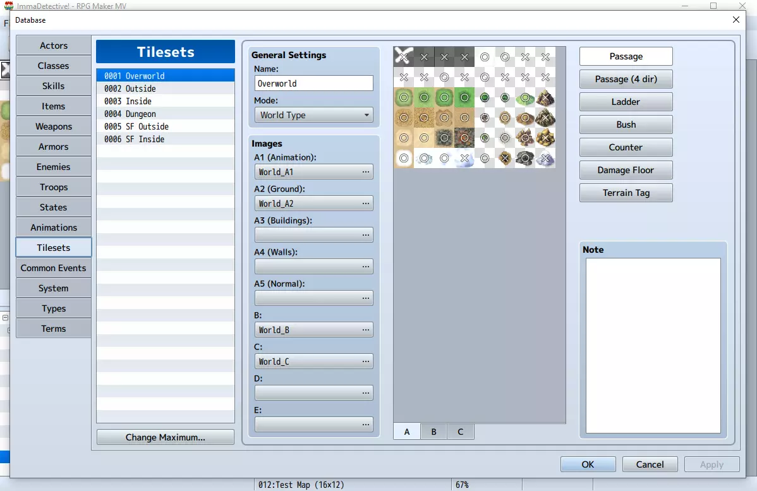Open the Mode dropdown showing World Type
This screenshot has height=491, width=757.
pos(314,115)
